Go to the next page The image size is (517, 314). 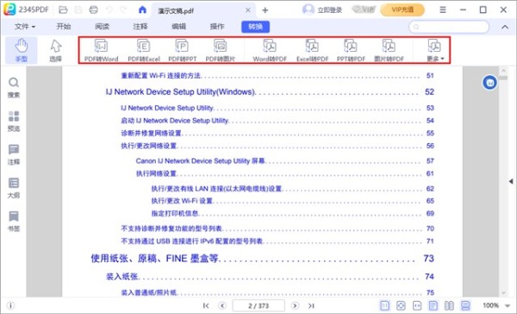295,305
